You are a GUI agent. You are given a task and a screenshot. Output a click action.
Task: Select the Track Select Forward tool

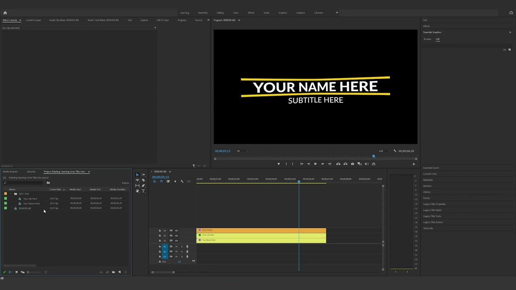click(143, 175)
